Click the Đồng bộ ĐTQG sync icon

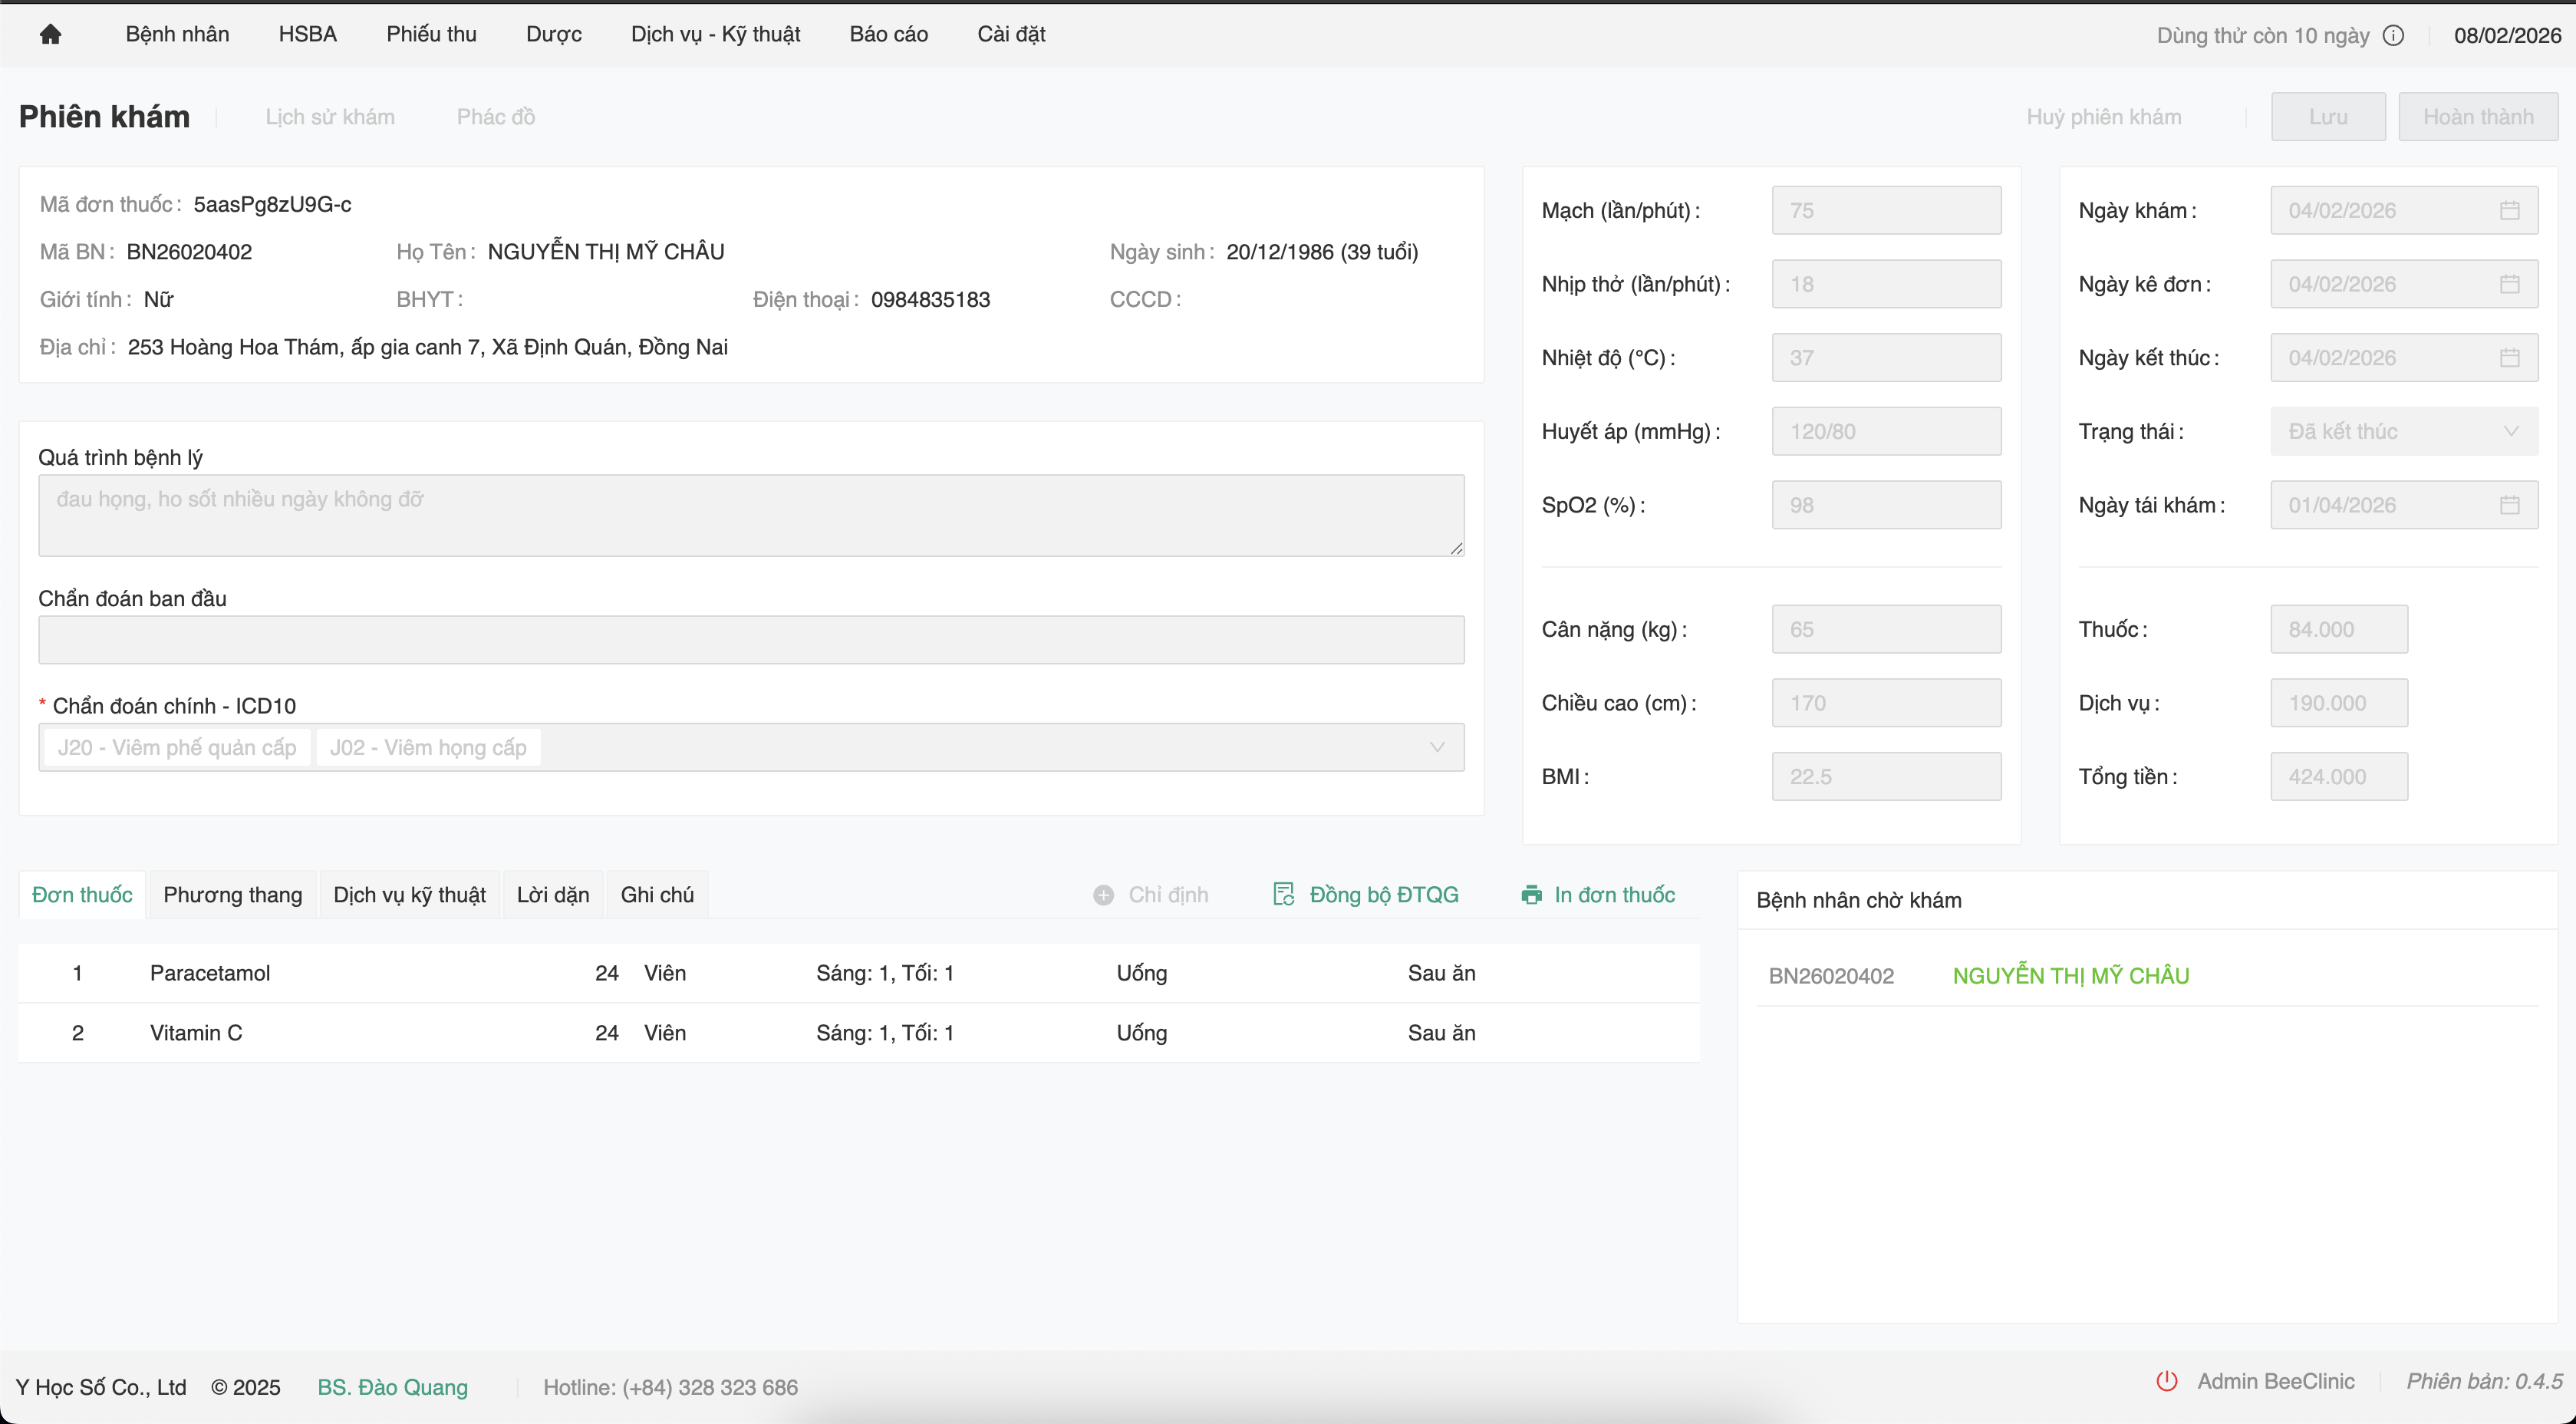tap(1284, 894)
